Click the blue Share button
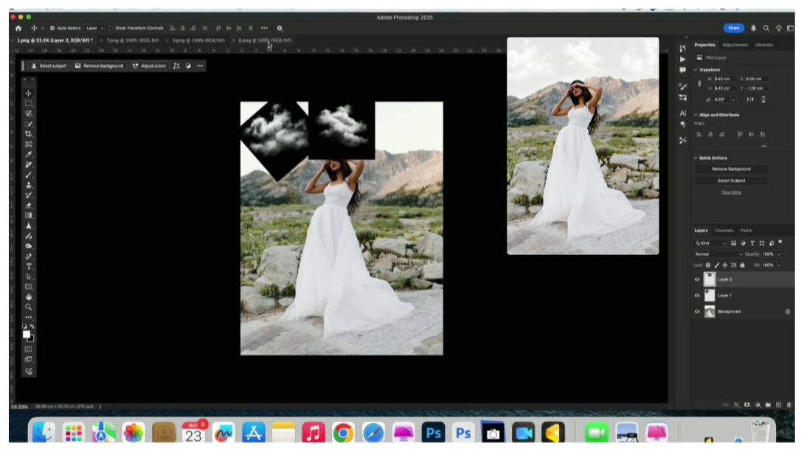 click(x=733, y=28)
